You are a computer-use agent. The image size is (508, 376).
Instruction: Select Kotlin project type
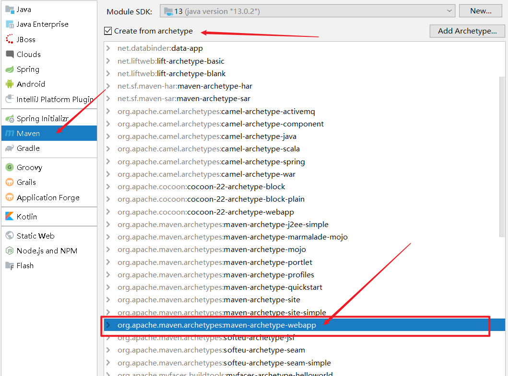[x=49, y=216]
